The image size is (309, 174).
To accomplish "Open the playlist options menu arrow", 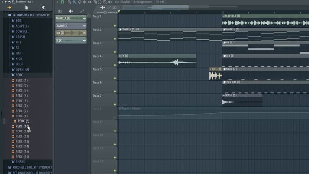I will click(57, 2).
